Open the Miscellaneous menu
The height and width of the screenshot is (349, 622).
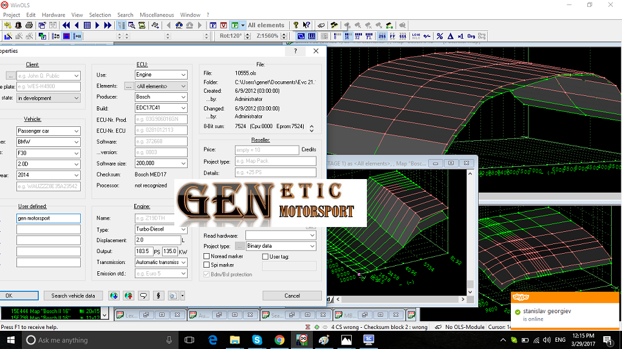pos(157,15)
